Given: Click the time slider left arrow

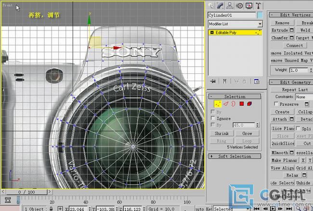Looking at the screenshot, I should coord(3,192).
